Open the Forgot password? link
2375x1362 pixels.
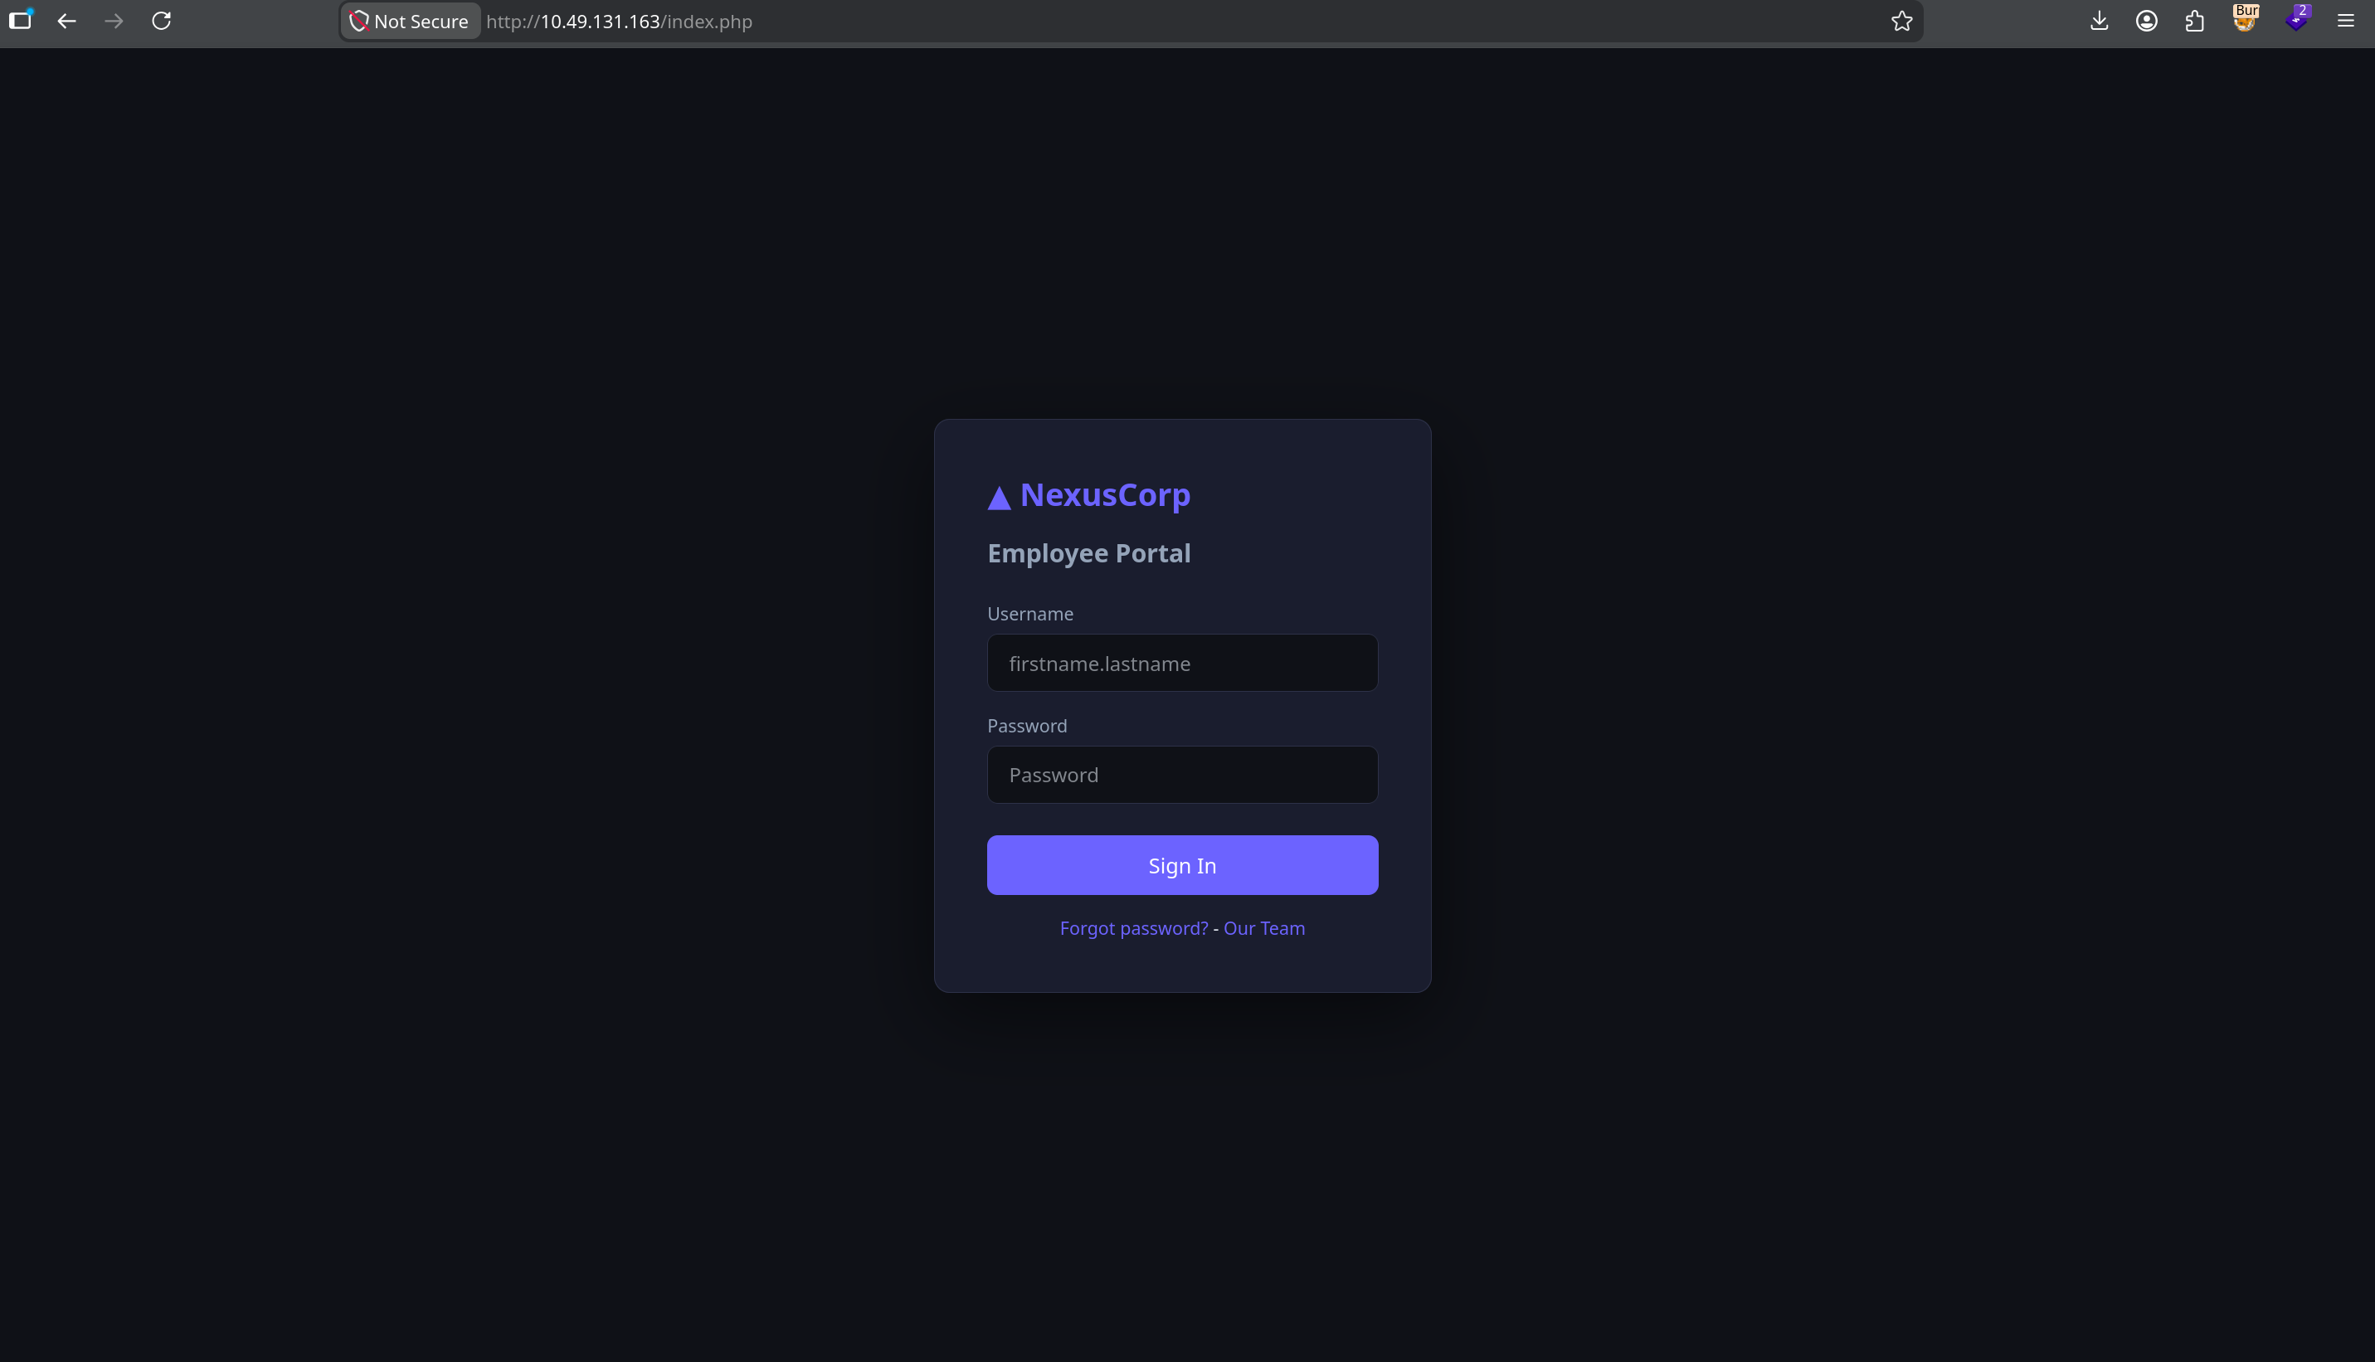click(1134, 928)
